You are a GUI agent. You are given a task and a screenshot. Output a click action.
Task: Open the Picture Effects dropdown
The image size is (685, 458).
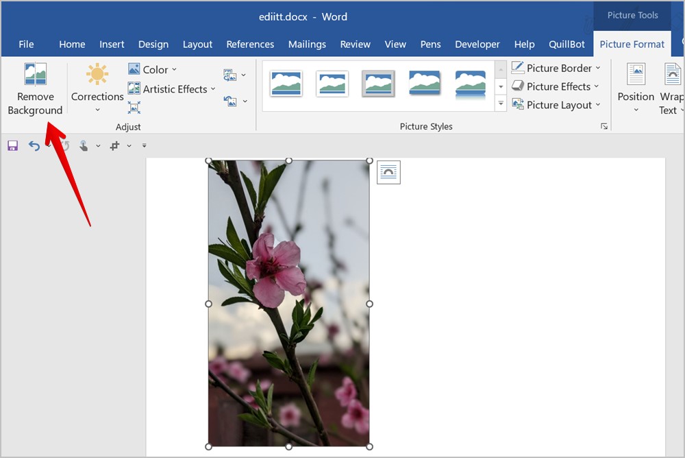[555, 86]
